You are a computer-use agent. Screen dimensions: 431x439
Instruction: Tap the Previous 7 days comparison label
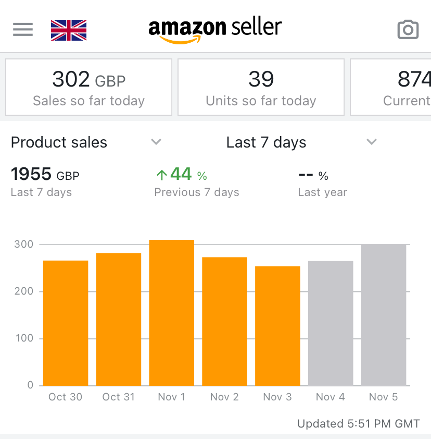197,192
